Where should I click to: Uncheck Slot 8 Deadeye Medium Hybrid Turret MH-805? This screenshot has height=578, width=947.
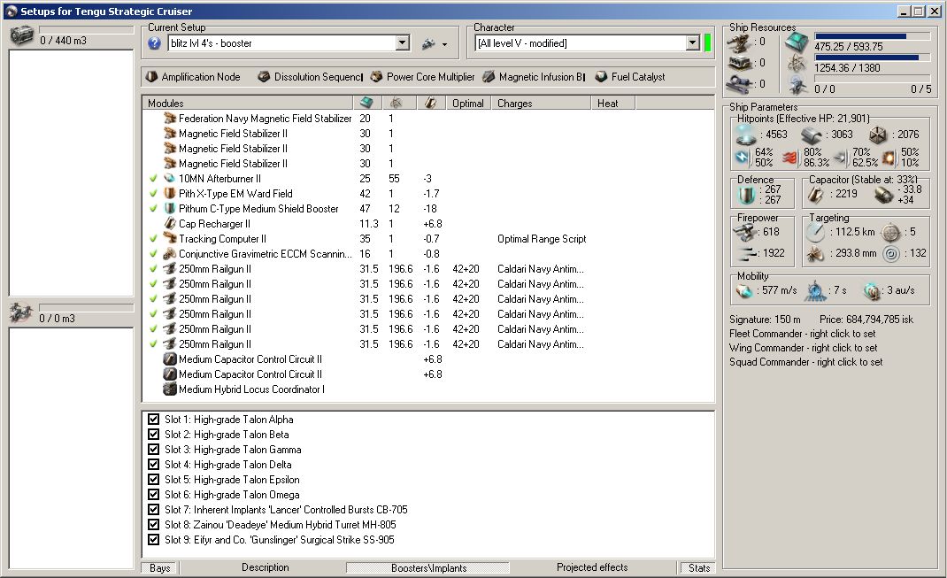tap(153, 525)
